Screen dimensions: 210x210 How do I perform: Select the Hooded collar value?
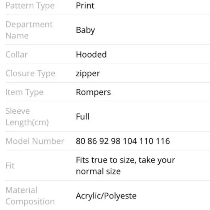pyautogui.click(x=91, y=55)
